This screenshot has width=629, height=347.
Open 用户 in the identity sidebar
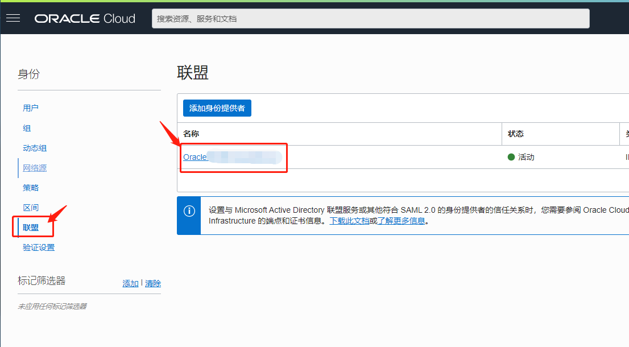pyautogui.click(x=31, y=108)
